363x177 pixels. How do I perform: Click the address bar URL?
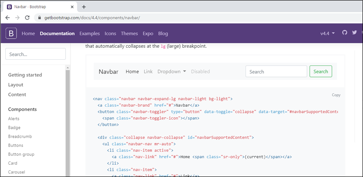click(92, 18)
